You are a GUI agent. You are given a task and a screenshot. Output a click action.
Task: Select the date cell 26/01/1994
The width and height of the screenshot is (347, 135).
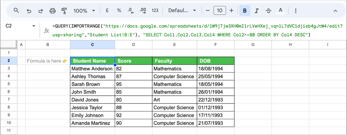pyautogui.click(x=215, y=92)
